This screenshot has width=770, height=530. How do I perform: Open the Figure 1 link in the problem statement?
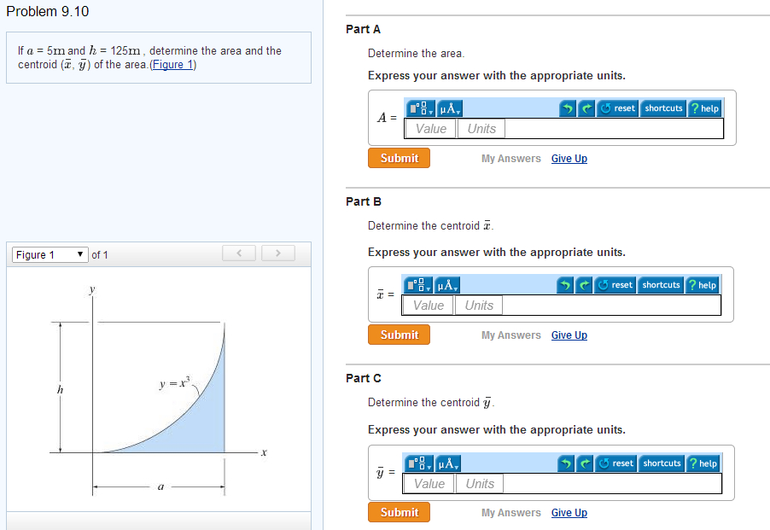click(x=172, y=64)
